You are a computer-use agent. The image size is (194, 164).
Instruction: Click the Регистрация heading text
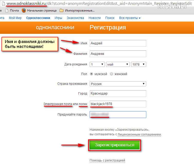pyautogui.click(x=108, y=27)
